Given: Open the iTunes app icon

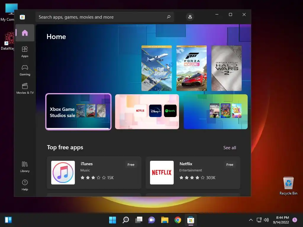Looking at the screenshot, I should [x=63, y=173].
